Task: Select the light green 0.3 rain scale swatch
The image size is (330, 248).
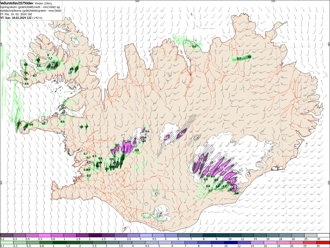Action: coord(20,243)
